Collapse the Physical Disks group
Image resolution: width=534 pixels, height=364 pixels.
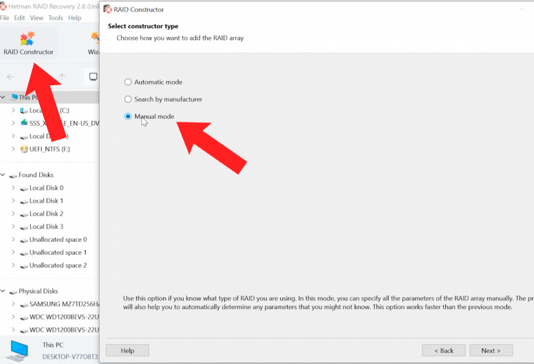[3, 291]
